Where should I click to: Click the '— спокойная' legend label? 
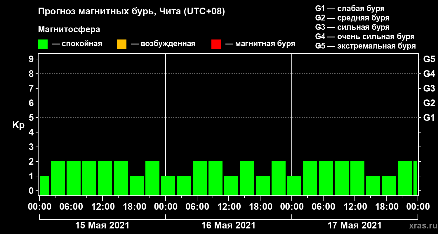pyautogui.click(x=77, y=44)
